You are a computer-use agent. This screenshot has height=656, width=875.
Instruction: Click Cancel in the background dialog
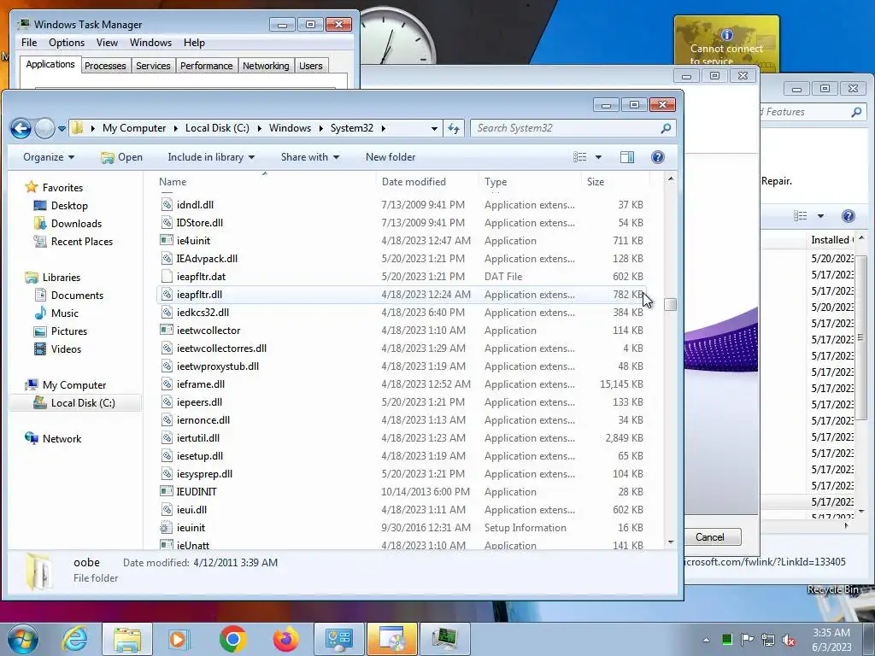tap(710, 537)
